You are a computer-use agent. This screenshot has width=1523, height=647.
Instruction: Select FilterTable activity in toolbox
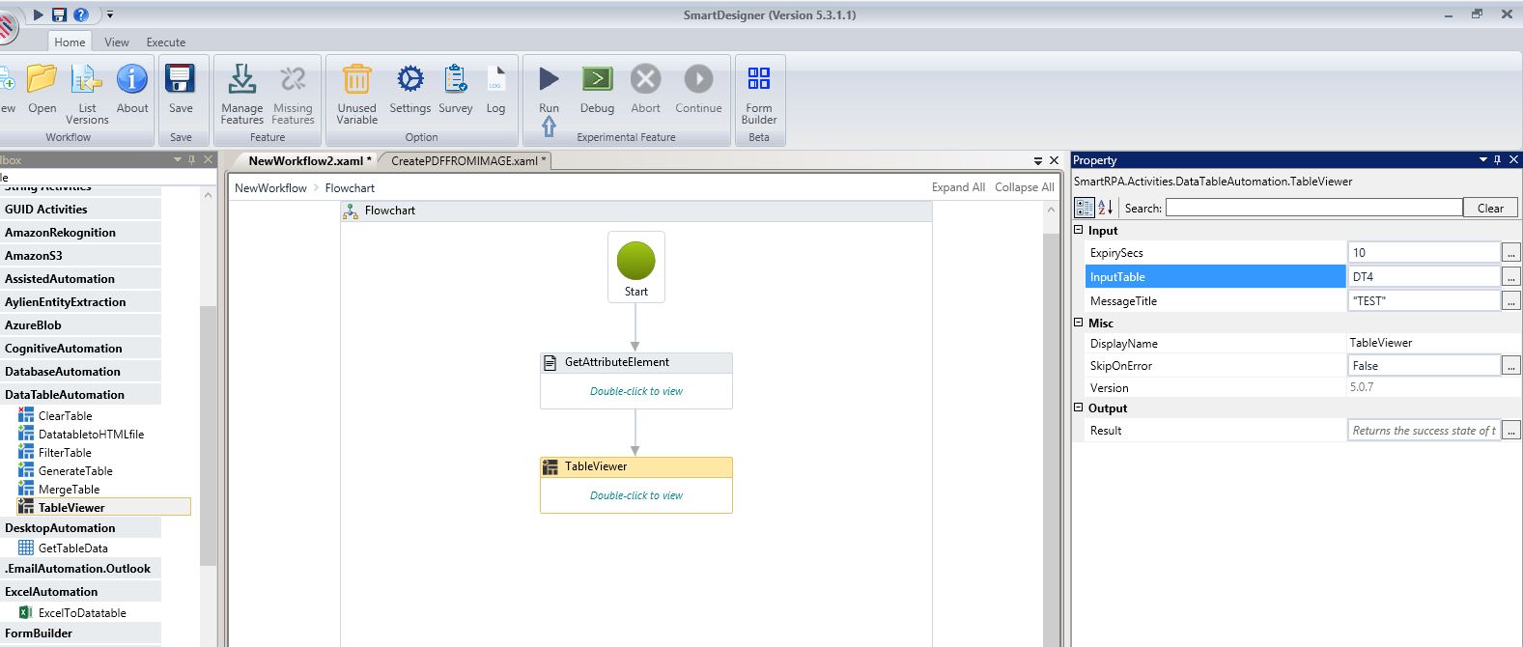(65, 453)
